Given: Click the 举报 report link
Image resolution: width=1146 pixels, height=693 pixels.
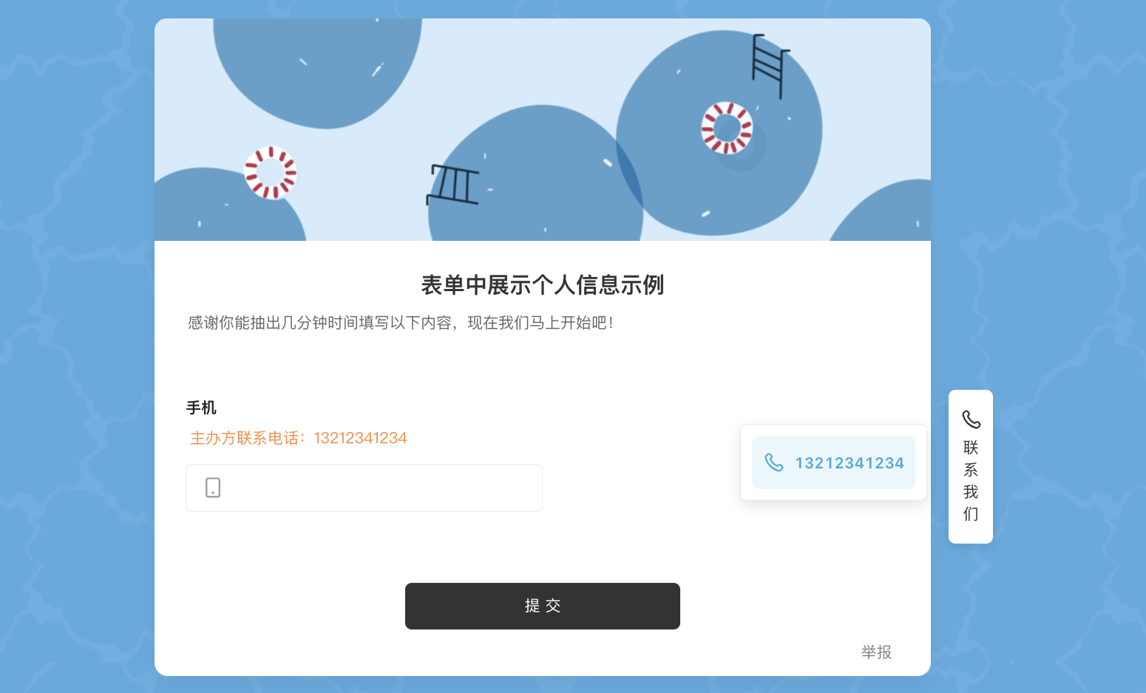Looking at the screenshot, I should (x=876, y=652).
